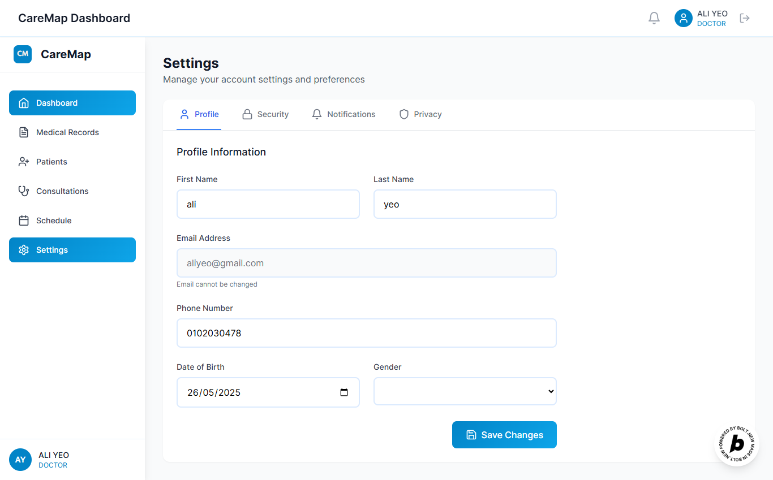Select the Privacy tab
The image size is (773, 480).
[x=420, y=114]
